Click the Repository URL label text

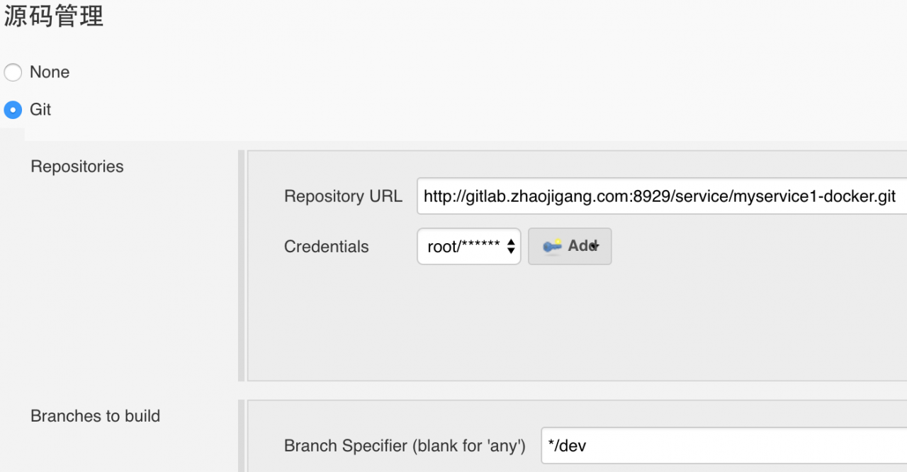pos(343,196)
